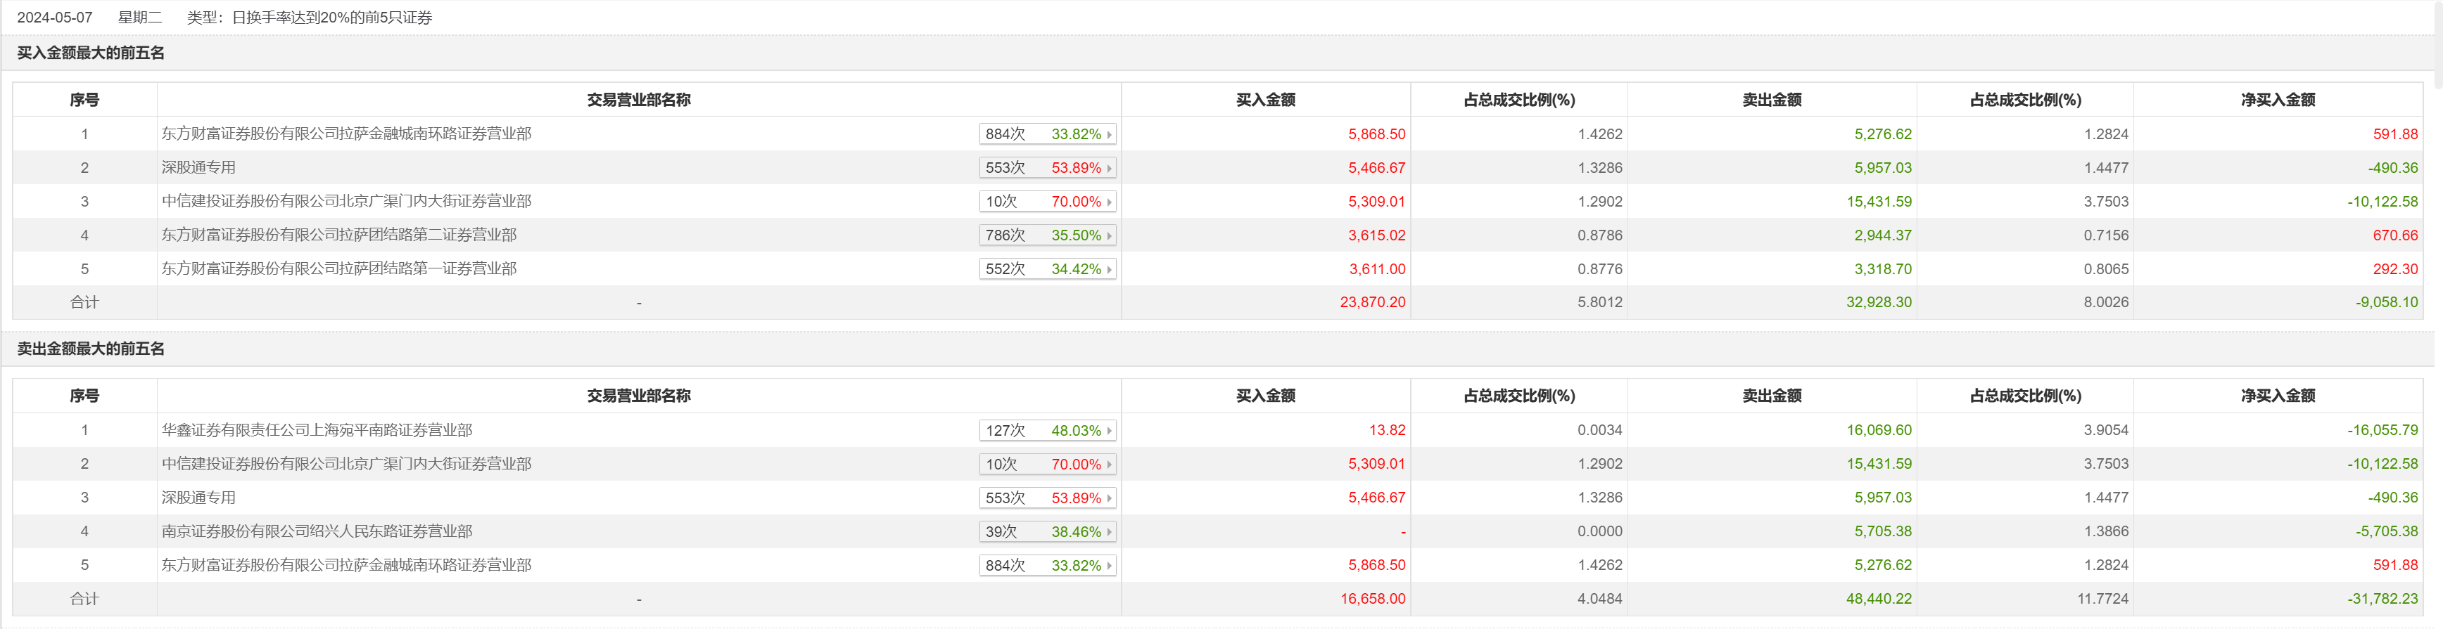The width and height of the screenshot is (2443, 629).
Task: Open 华鑫证券上海宛平南路证券营业部 link
Action: 317,430
